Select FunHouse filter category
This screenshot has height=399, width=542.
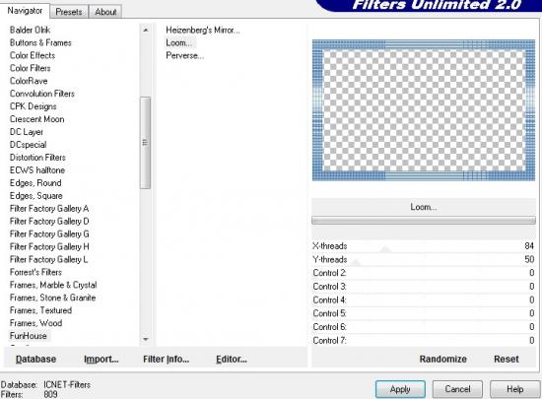pos(29,336)
